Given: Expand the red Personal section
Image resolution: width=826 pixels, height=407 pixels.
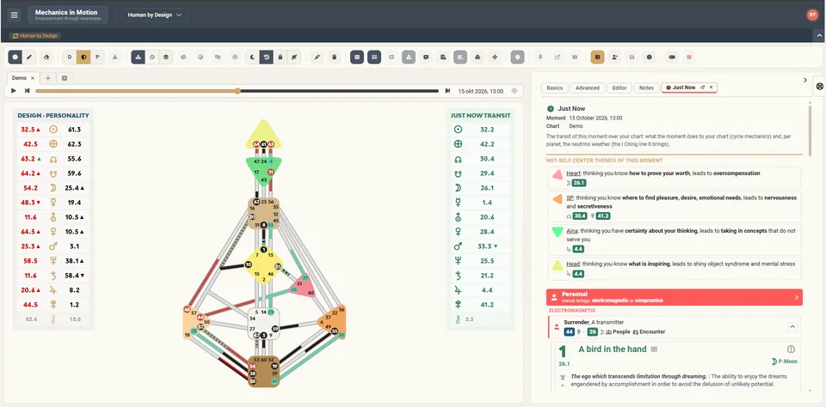Looking at the screenshot, I should click(675, 297).
